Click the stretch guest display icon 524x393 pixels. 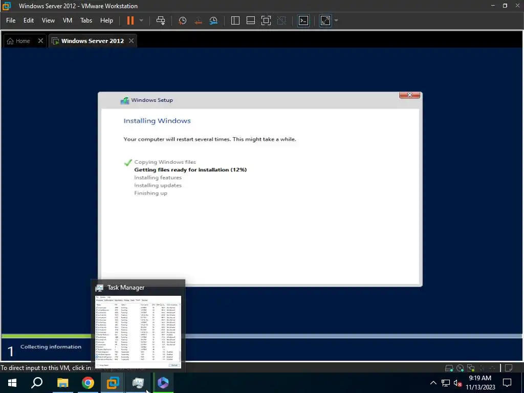[325, 20]
